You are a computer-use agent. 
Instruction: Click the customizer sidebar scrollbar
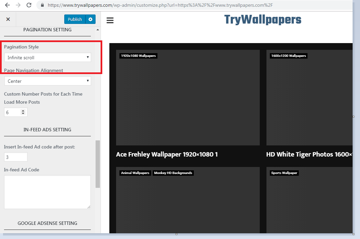[98, 164]
